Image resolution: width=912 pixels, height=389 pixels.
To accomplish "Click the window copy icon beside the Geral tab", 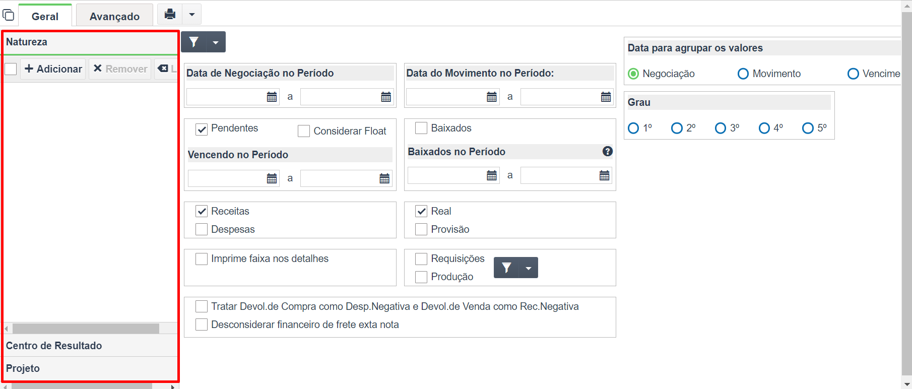I will click(x=9, y=15).
